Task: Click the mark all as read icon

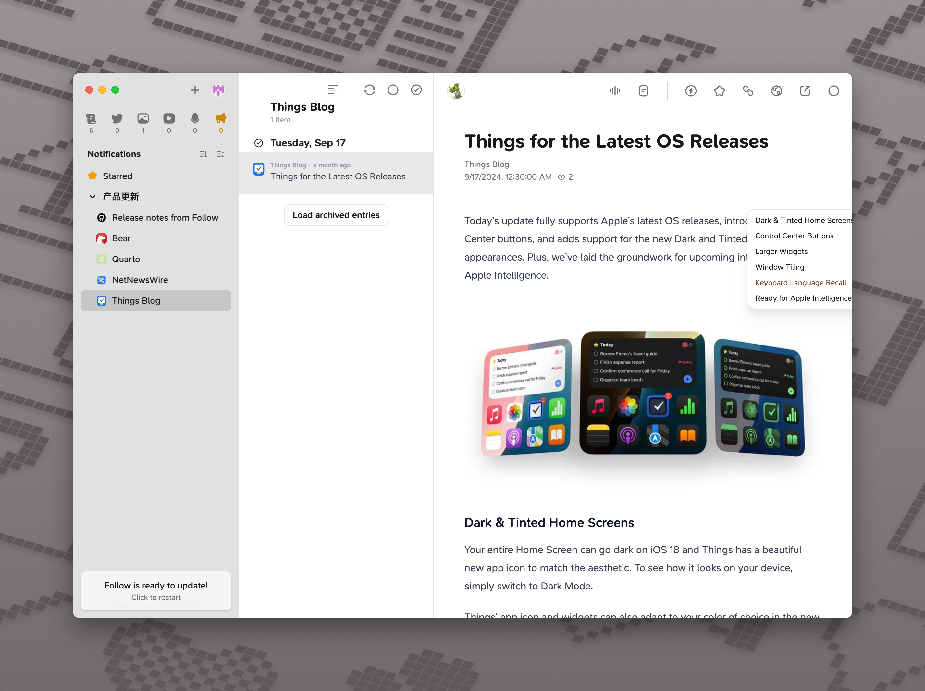Action: point(416,90)
